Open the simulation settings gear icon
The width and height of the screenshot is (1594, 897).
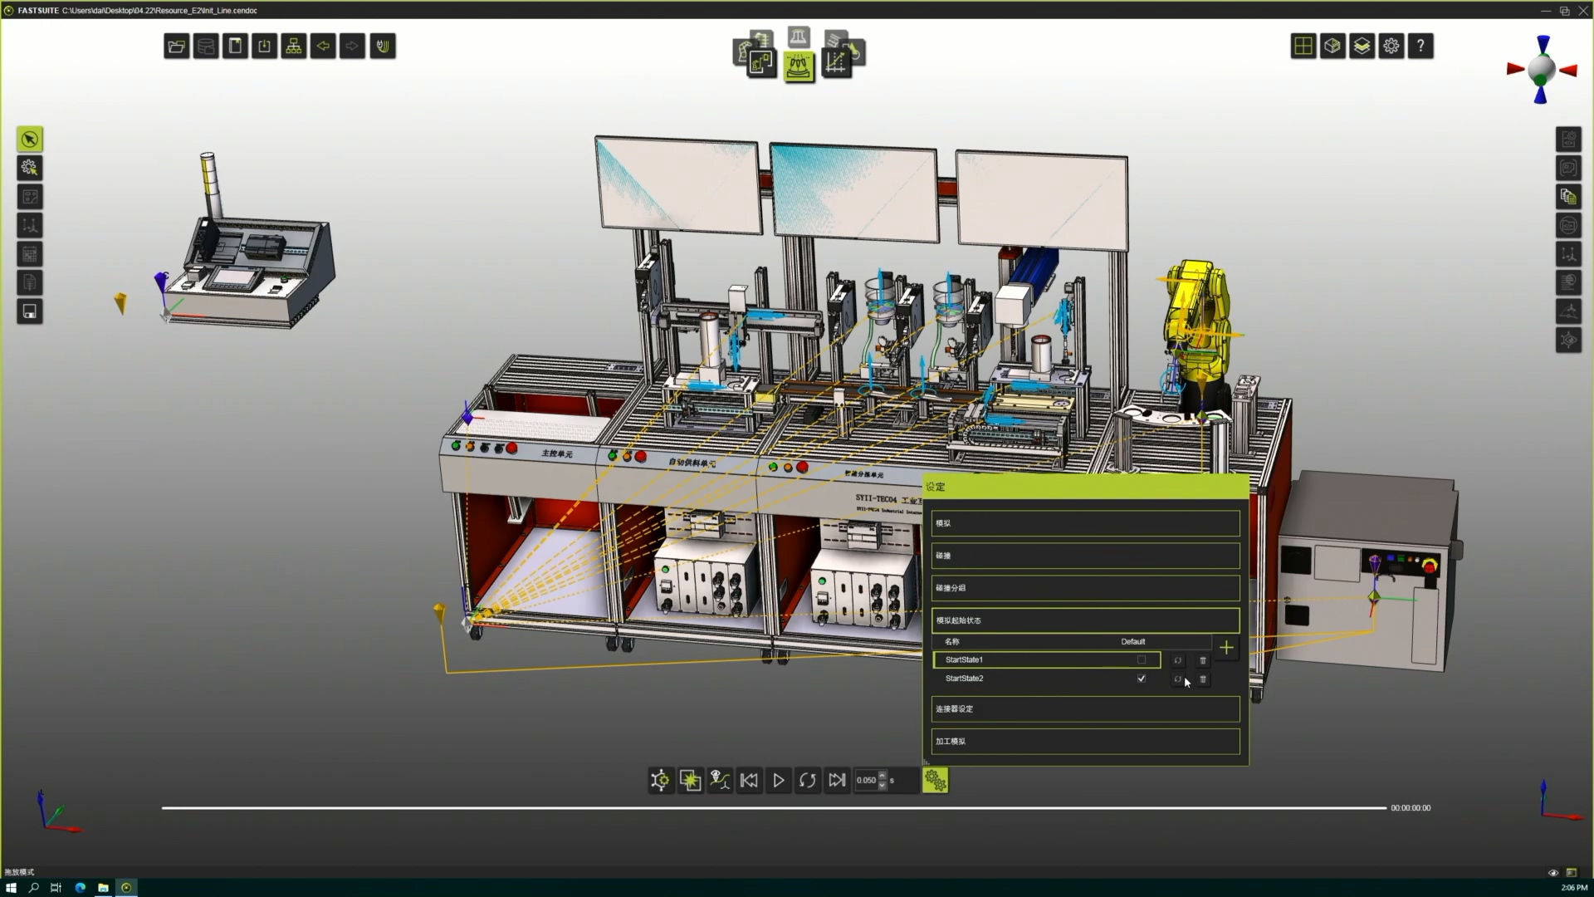point(935,780)
